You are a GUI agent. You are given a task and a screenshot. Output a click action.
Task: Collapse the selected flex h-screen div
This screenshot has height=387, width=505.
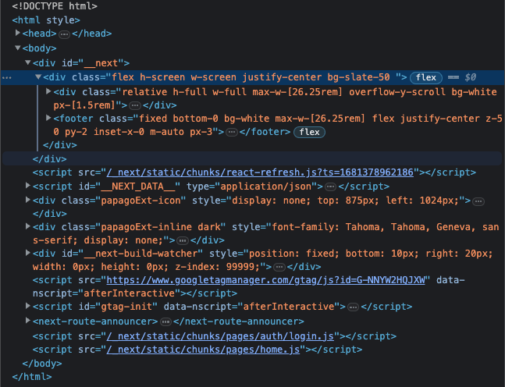pos(38,77)
